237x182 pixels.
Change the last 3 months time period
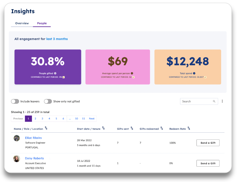click(57, 39)
